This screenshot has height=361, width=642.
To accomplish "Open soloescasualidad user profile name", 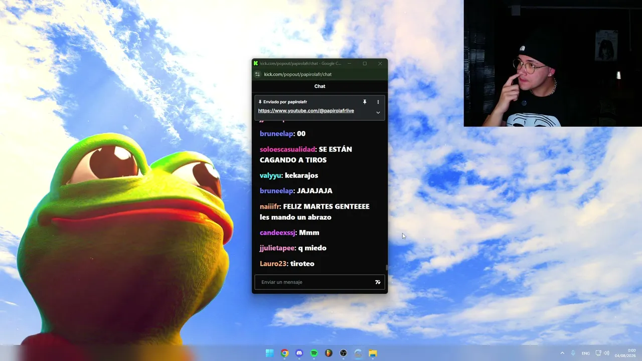I will (x=287, y=149).
